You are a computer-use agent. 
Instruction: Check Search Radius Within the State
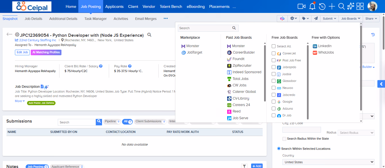coord(284,139)
